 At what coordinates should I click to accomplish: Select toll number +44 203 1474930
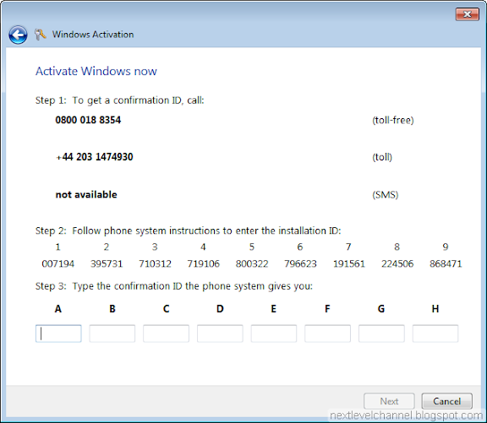click(x=94, y=157)
